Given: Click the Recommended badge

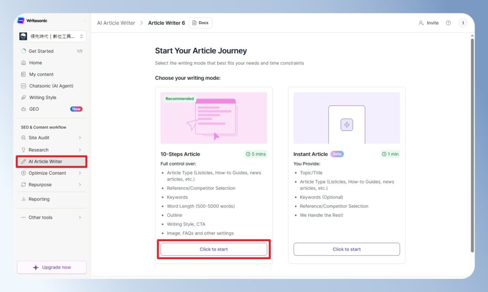Looking at the screenshot, I should point(180,99).
